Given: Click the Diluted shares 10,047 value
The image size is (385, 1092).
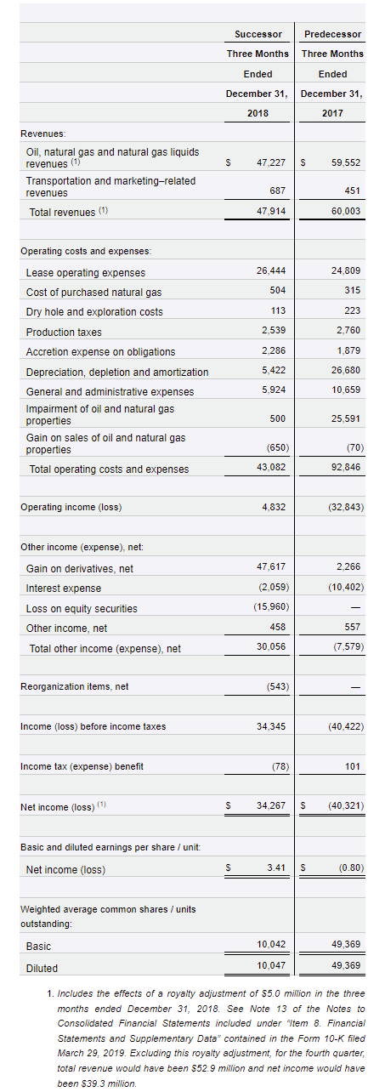Looking at the screenshot, I should pos(271,967).
